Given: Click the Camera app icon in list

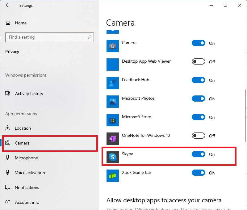Looking at the screenshot, I should (x=113, y=46).
